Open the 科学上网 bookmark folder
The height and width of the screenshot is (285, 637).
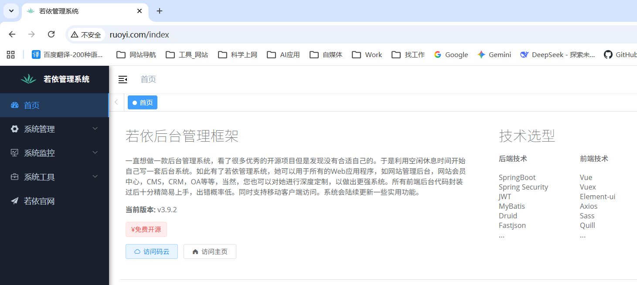tap(238, 54)
